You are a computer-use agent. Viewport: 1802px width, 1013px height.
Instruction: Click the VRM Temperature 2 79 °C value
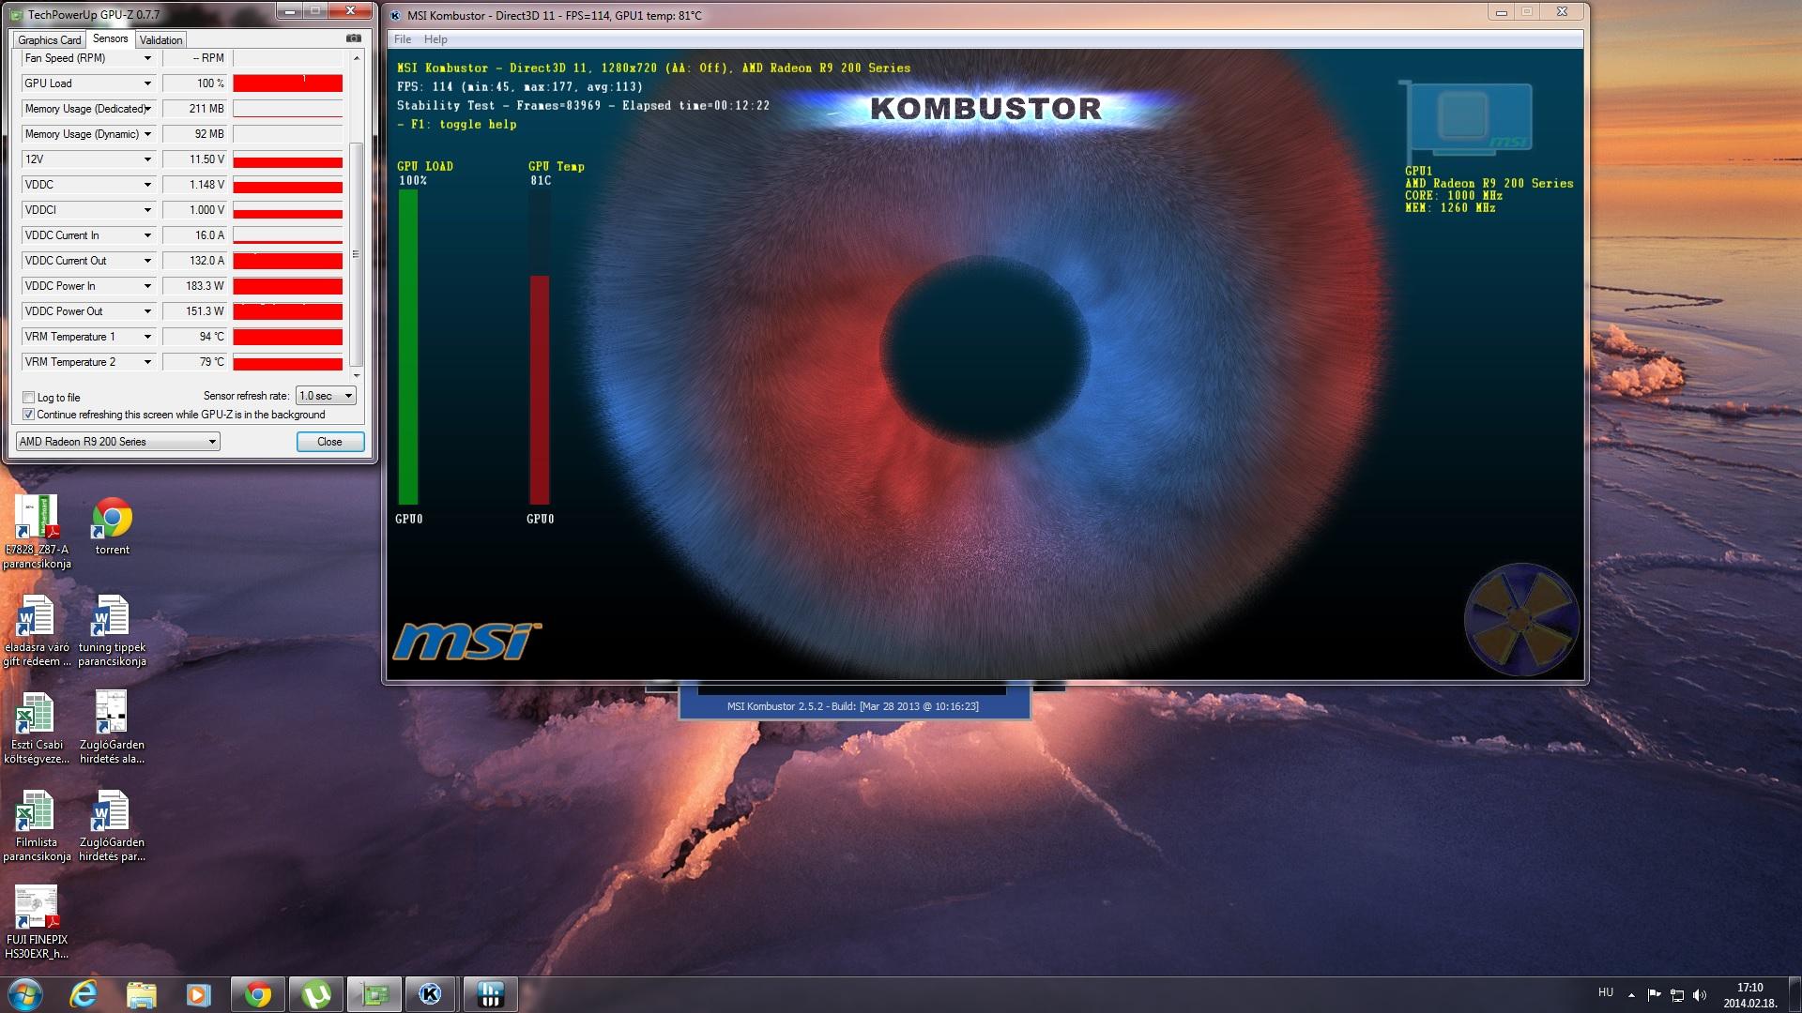point(194,362)
